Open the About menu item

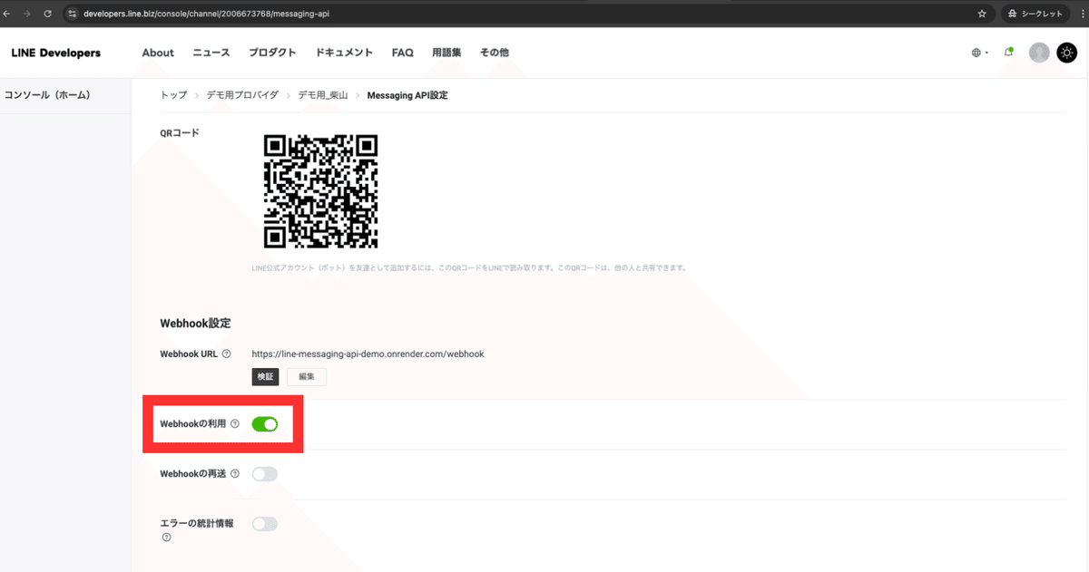[158, 53]
